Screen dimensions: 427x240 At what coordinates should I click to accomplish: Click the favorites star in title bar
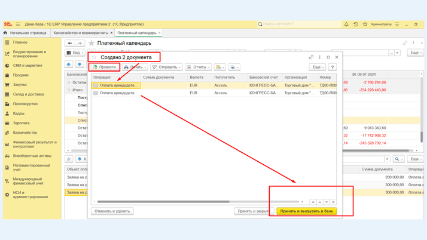click(x=365, y=24)
